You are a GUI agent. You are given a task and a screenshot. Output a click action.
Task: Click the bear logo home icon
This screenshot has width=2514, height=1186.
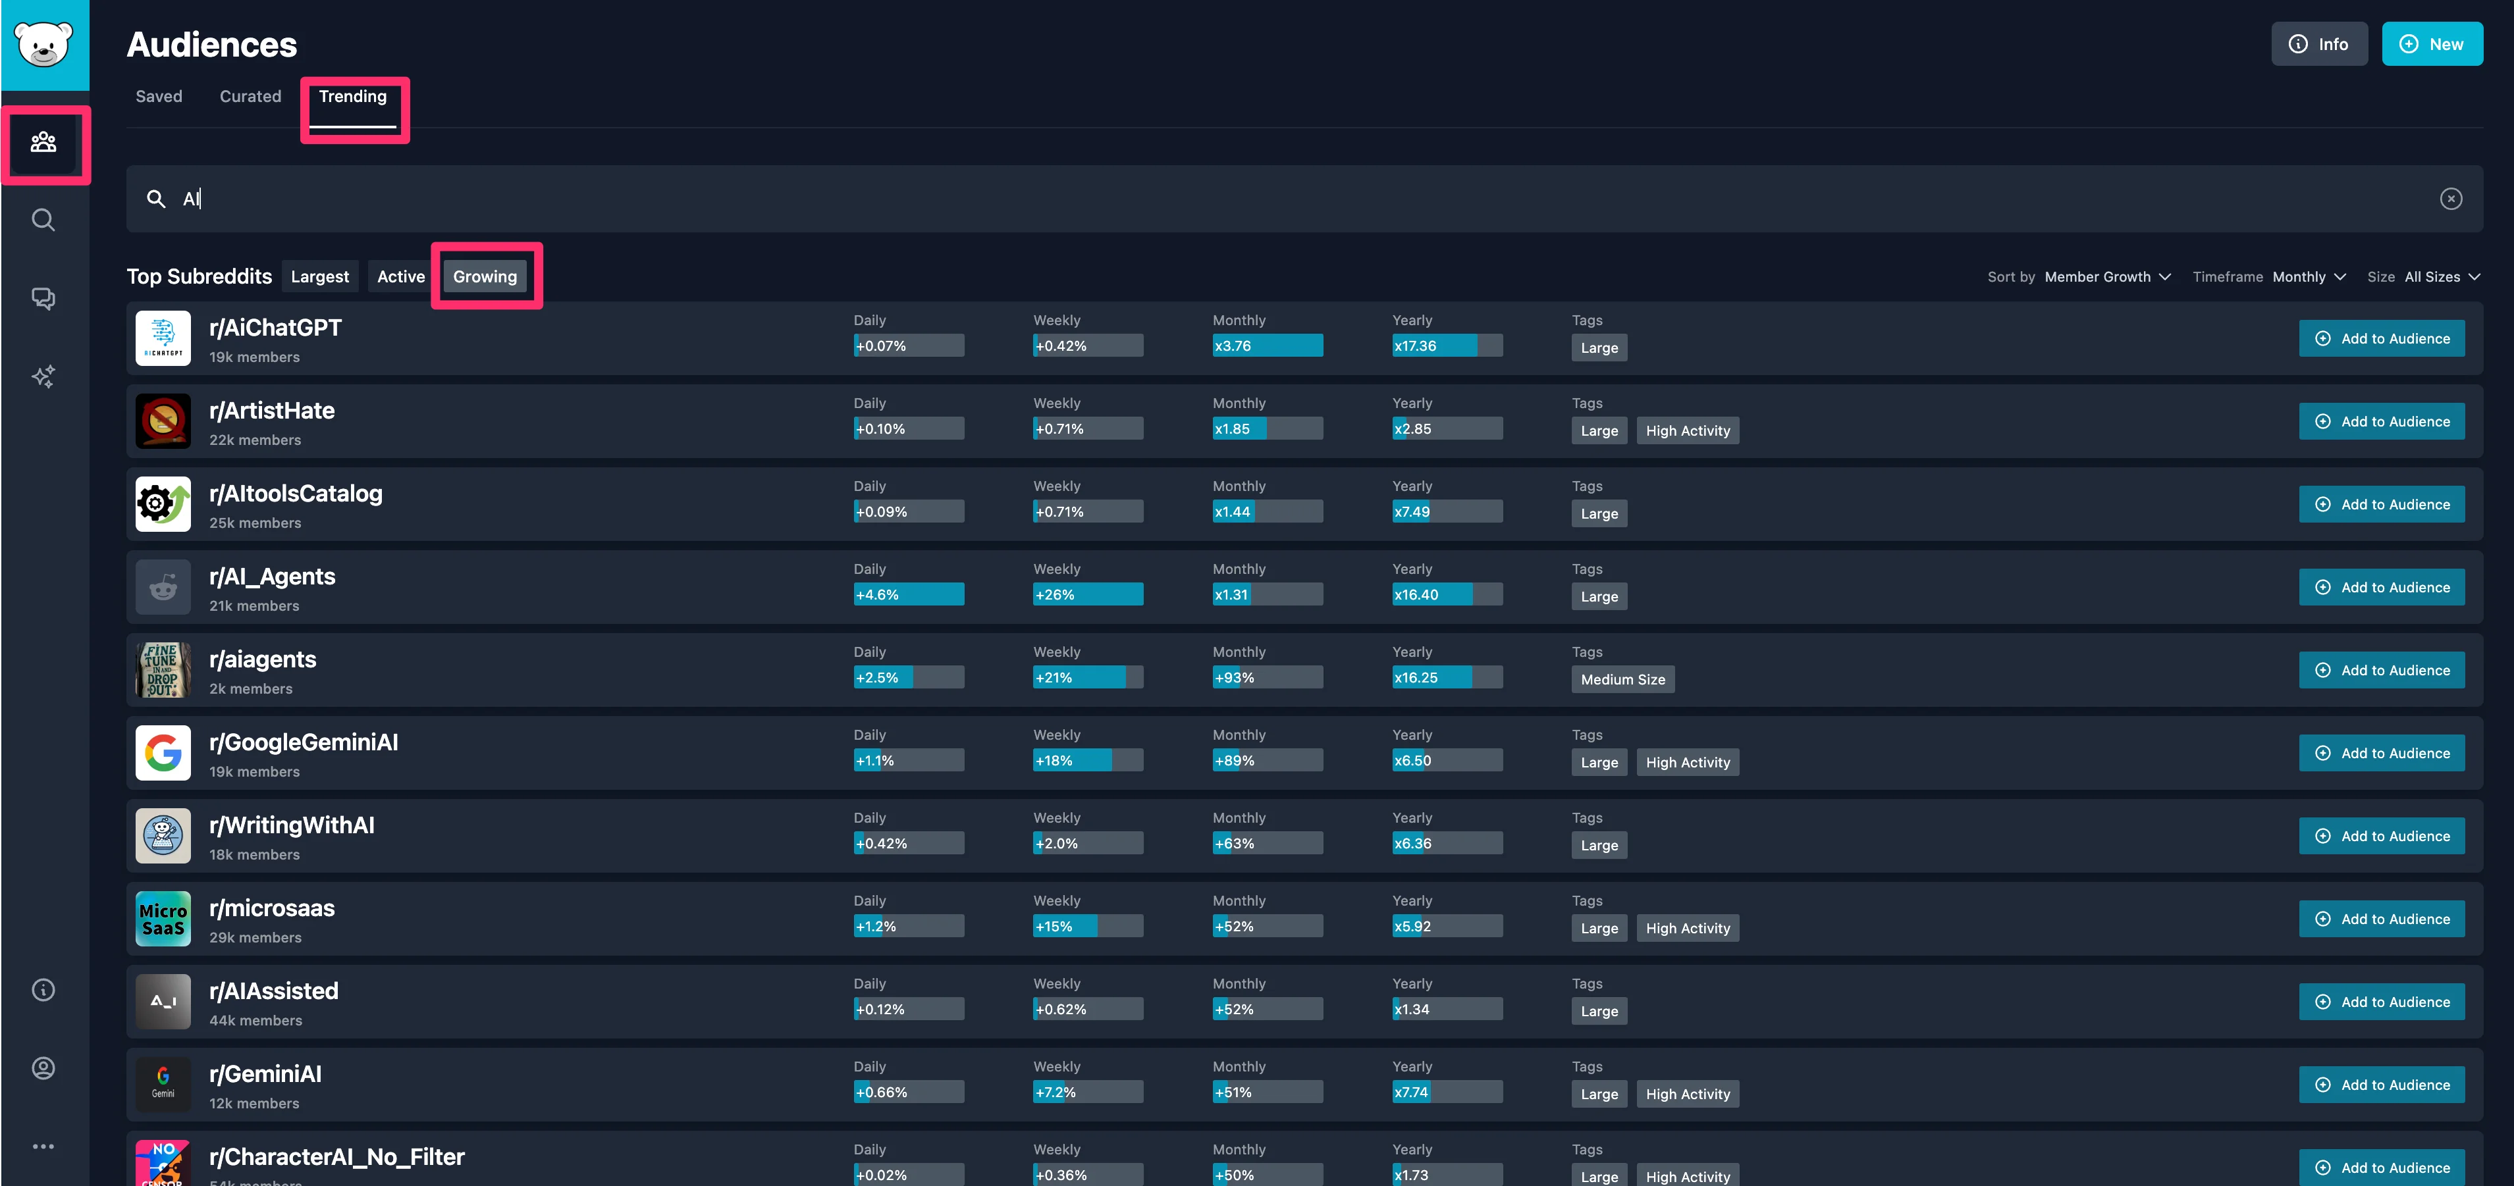(x=44, y=45)
